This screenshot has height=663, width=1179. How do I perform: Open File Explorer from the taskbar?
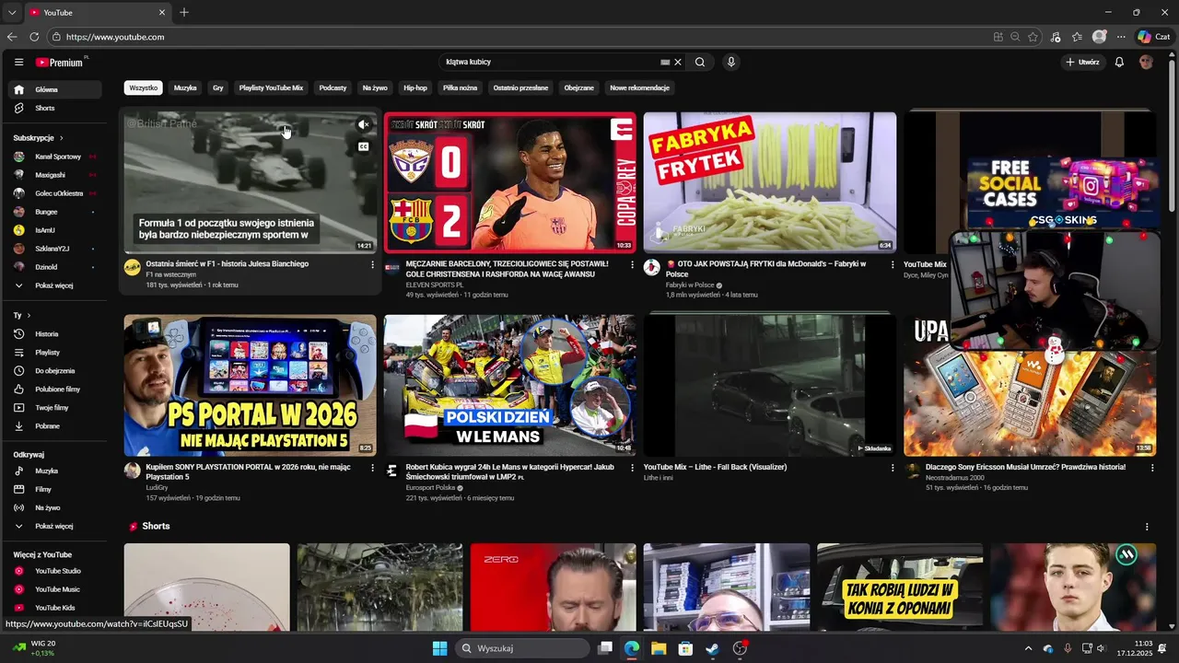tap(659, 648)
